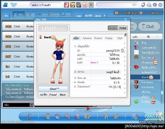Click the exclamation notice icon
This screenshot has width=165, height=129.
point(155,5)
